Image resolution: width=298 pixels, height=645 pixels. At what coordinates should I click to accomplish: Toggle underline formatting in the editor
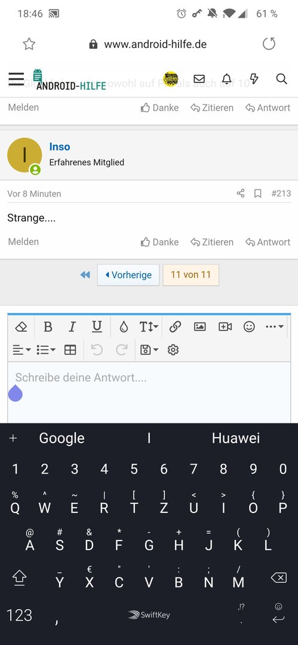[x=97, y=327]
